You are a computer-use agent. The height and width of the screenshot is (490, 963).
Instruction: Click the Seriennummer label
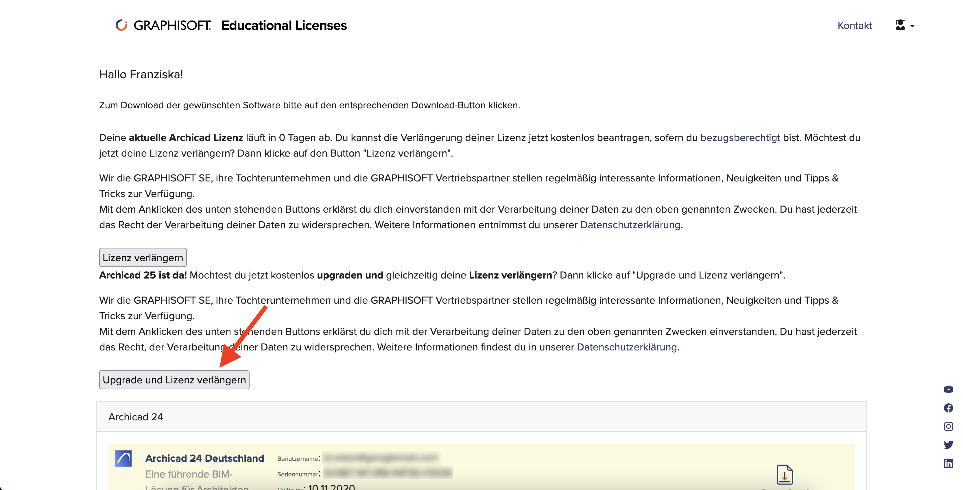[298, 474]
